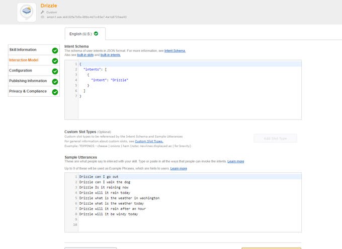Open Privacy & Compliance section

[x=34, y=91]
